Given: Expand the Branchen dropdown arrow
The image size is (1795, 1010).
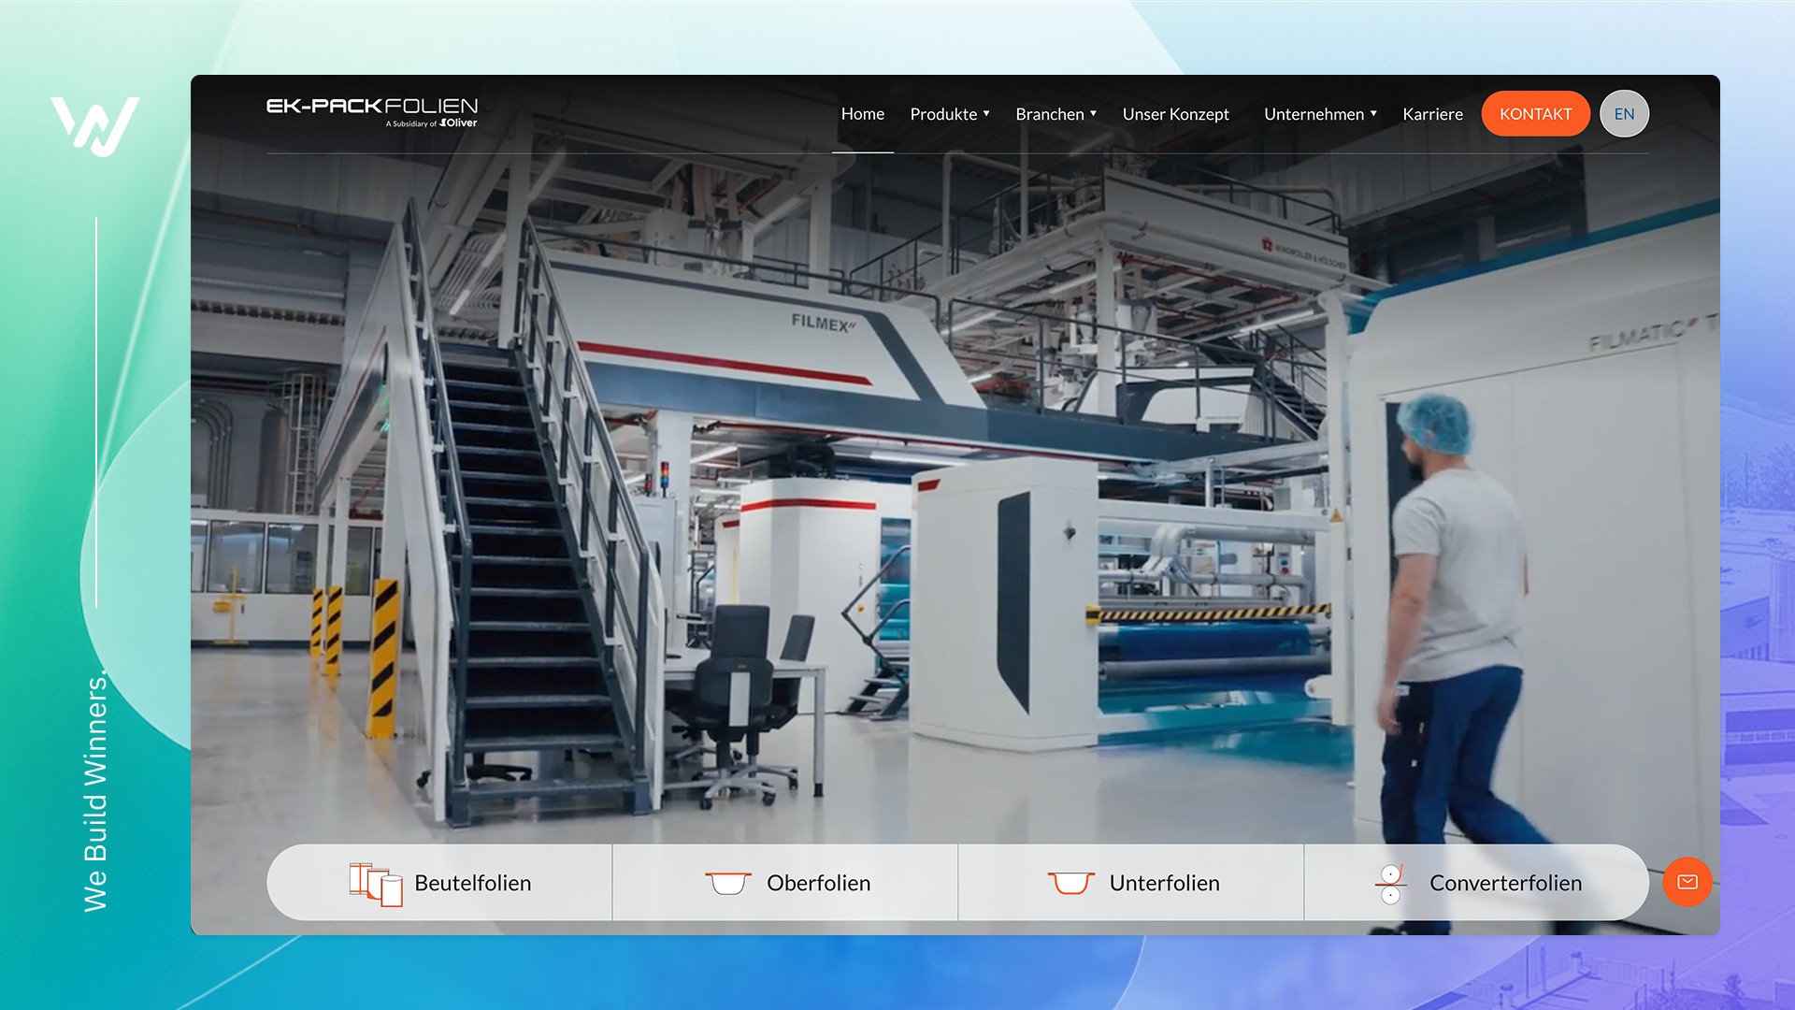Looking at the screenshot, I should (1093, 114).
